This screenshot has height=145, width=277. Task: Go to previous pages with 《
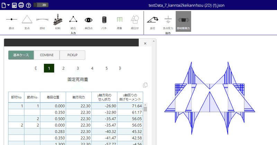tap(36, 68)
